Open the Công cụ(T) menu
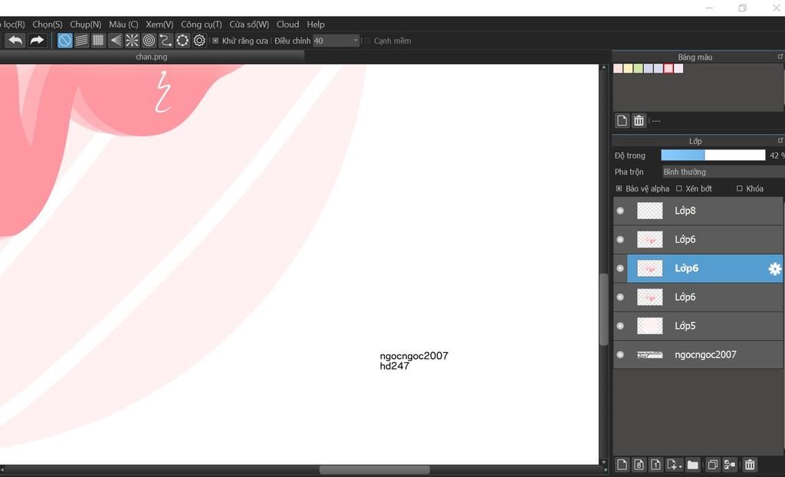Viewport: 785px width, 477px height. tap(202, 24)
